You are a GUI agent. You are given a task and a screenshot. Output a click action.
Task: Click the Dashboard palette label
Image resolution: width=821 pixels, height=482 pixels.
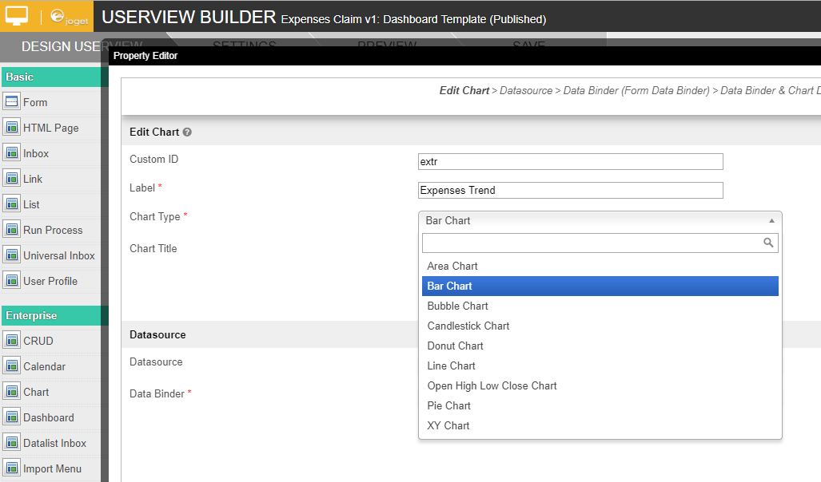48,417
